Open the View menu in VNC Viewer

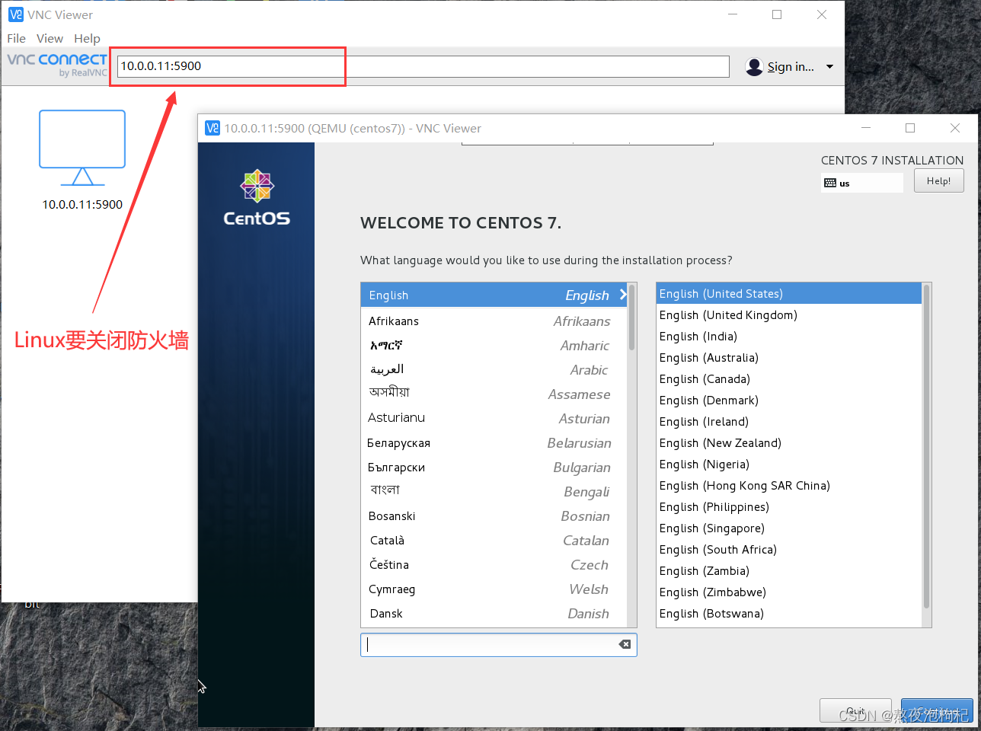coord(50,38)
